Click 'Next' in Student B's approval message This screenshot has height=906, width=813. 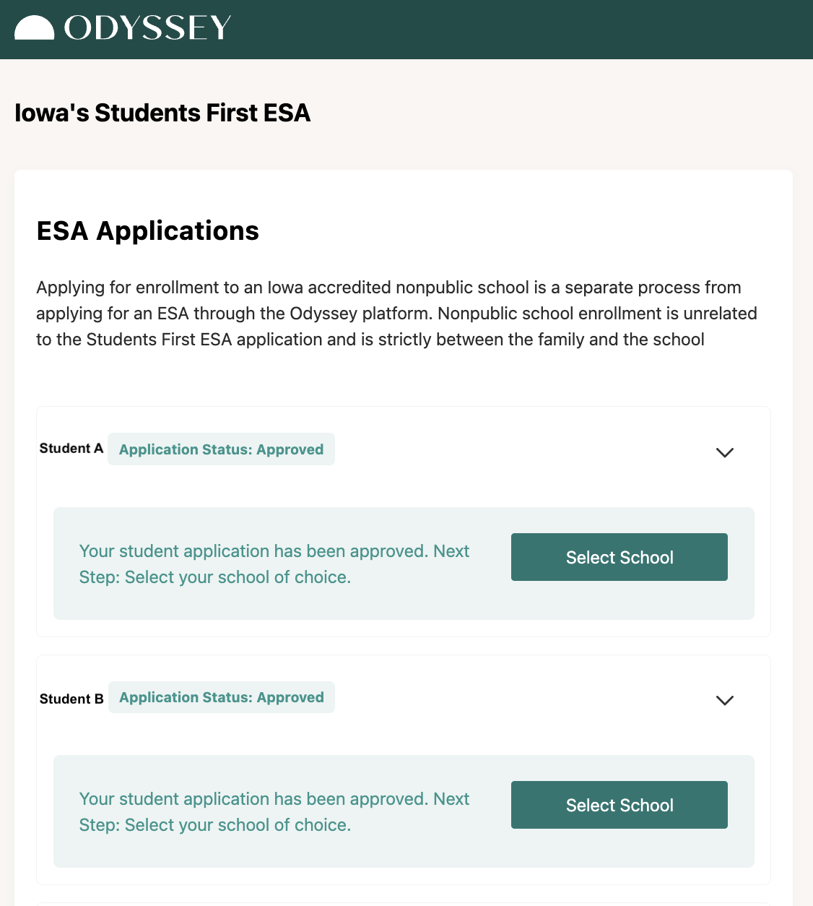(452, 799)
